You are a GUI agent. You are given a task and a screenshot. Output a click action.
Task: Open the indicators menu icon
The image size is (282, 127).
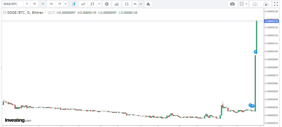117,4
